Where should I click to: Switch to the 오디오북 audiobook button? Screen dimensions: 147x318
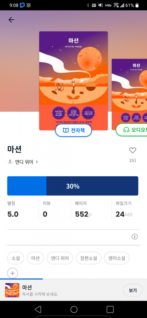[131, 130]
